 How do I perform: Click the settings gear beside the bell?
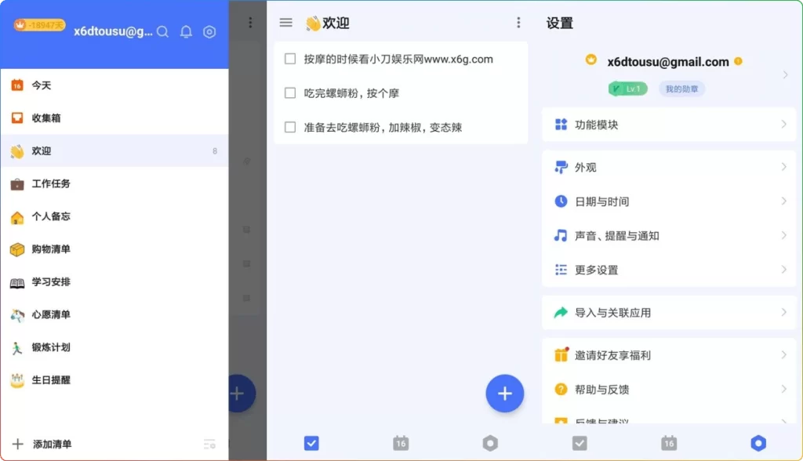click(209, 32)
